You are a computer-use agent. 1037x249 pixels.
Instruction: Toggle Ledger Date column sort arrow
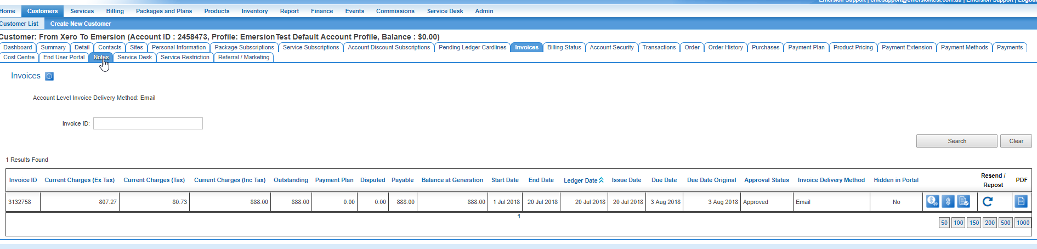coord(601,180)
